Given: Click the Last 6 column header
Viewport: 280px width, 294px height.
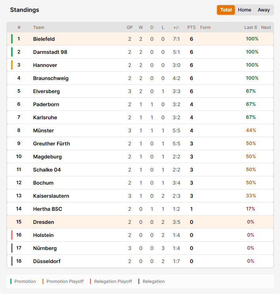Looking at the screenshot, I should [251, 27].
